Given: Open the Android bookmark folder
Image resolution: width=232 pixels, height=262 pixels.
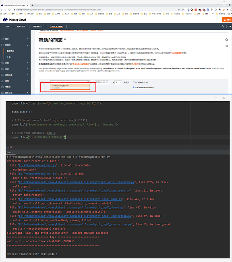Looking at the screenshot, I should [x=155, y=14].
